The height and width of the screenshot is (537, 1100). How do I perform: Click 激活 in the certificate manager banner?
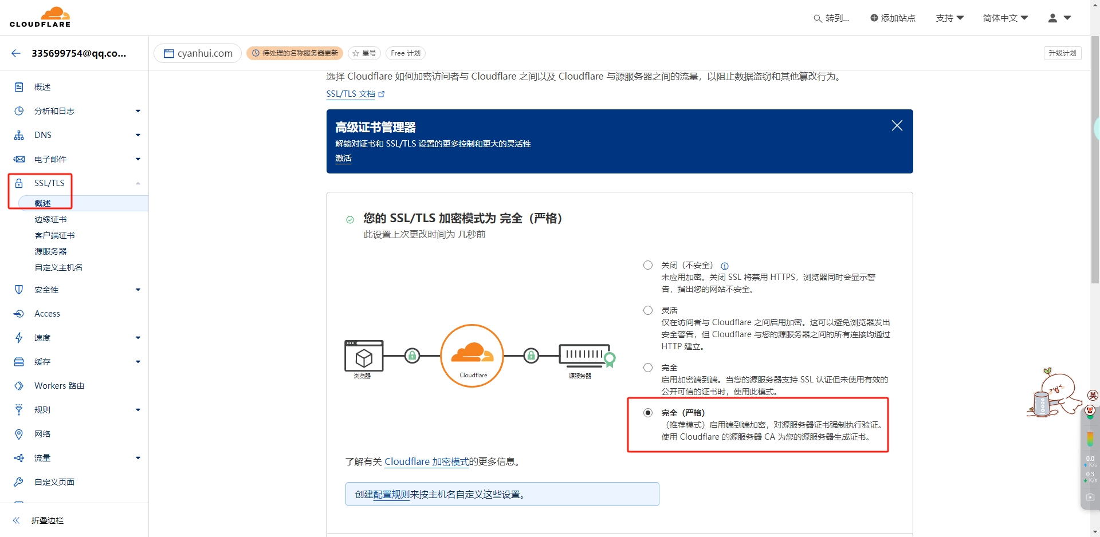[x=343, y=159]
